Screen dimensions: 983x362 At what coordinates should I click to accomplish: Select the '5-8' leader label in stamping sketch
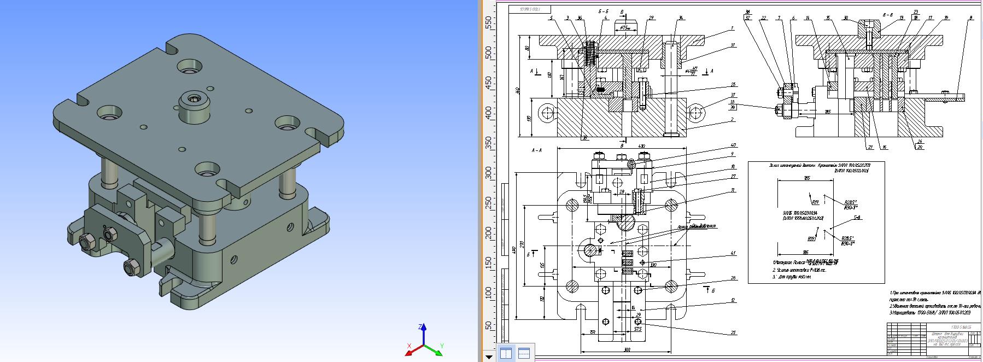click(858, 217)
